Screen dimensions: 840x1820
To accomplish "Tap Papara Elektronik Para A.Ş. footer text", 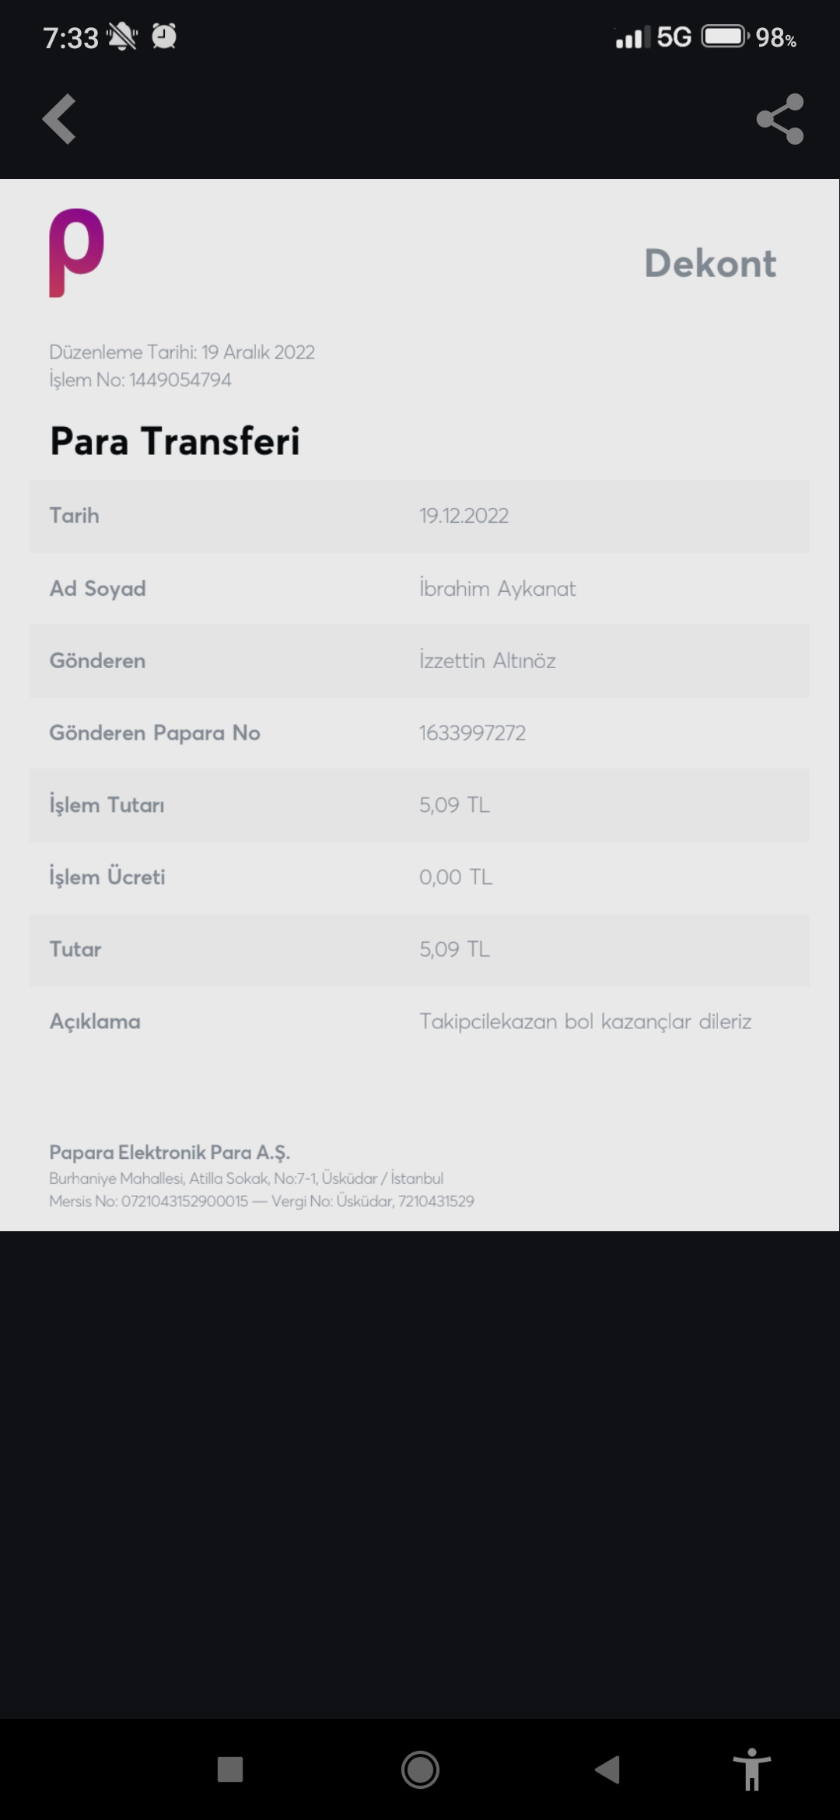I will tap(170, 1152).
